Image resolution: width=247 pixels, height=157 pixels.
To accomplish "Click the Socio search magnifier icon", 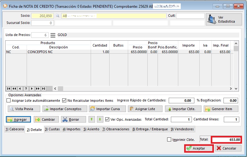I will [x=57, y=16].
